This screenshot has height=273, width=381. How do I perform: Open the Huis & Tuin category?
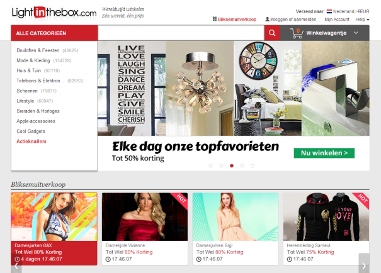tap(29, 70)
